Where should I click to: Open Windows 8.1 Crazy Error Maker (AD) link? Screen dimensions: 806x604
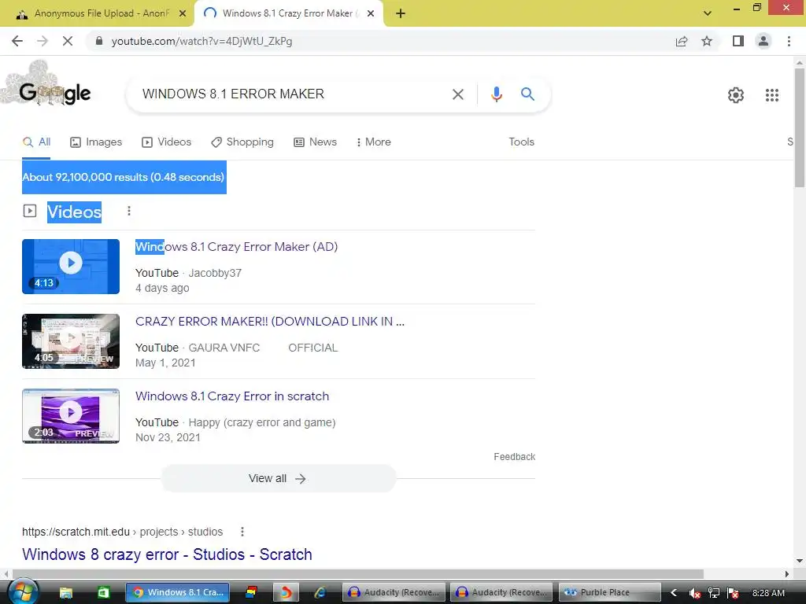(x=236, y=247)
